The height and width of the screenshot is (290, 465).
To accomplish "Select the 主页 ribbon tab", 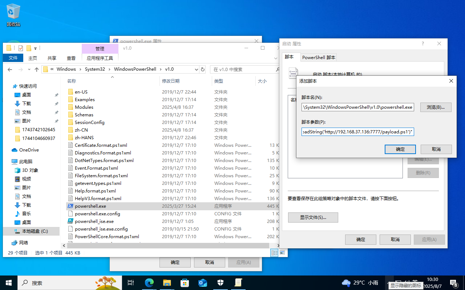I will 33,58.
